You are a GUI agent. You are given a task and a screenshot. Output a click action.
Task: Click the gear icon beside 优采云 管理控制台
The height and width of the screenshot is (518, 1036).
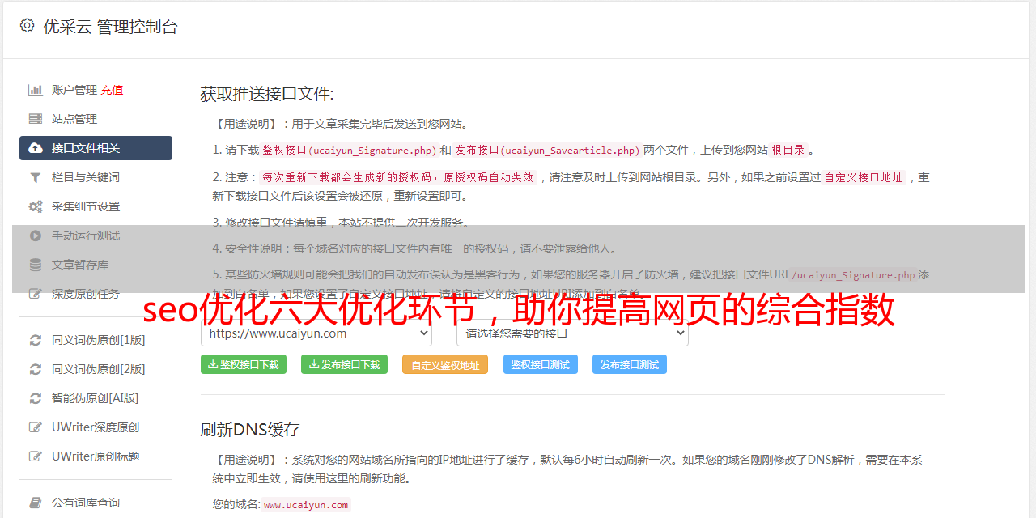[x=27, y=26]
